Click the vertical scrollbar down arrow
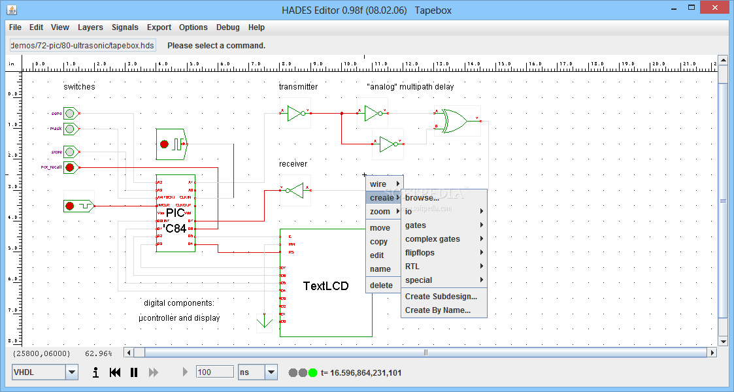Viewport: 734px width, 392px height. point(724,342)
